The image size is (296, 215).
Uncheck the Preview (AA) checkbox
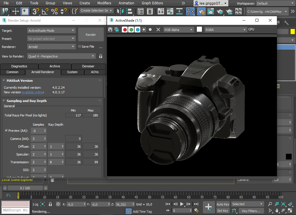6,131
